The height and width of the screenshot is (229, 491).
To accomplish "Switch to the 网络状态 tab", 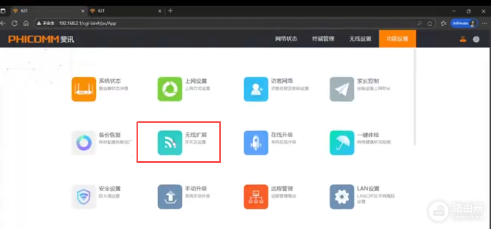I will tap(286, 39).
